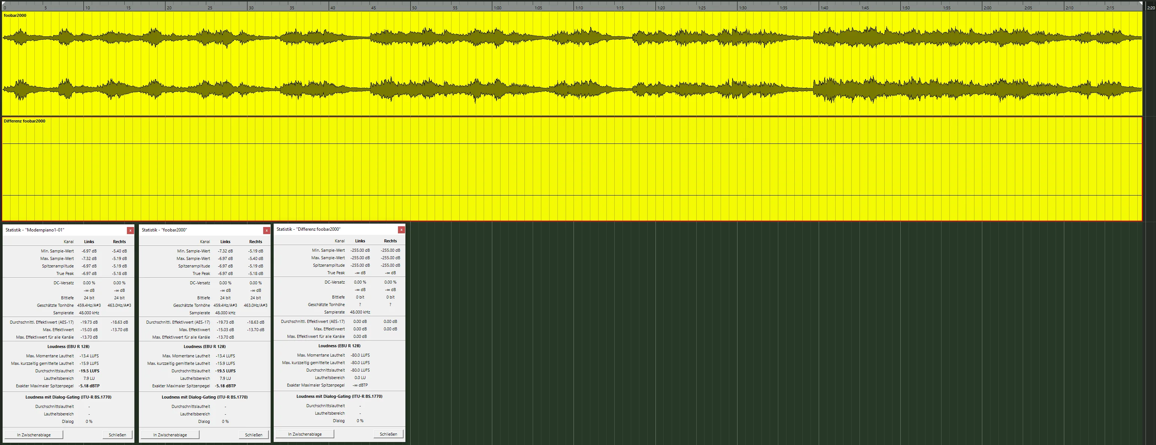Click Schließen in Differenz foobar2000 statistics window
Viewport: 1156px width, 445px height.
coord(388,434)
